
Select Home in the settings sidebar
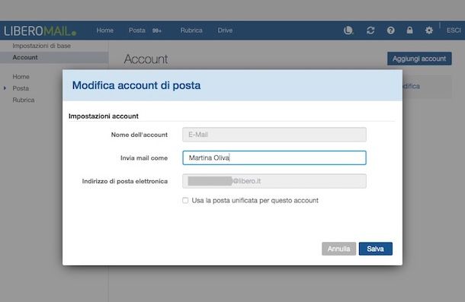pos(21,77)
